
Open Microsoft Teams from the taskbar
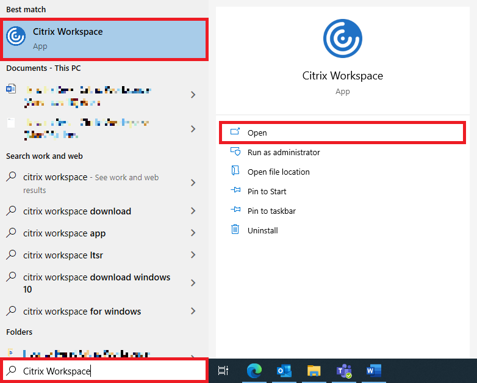click(344, 371)
